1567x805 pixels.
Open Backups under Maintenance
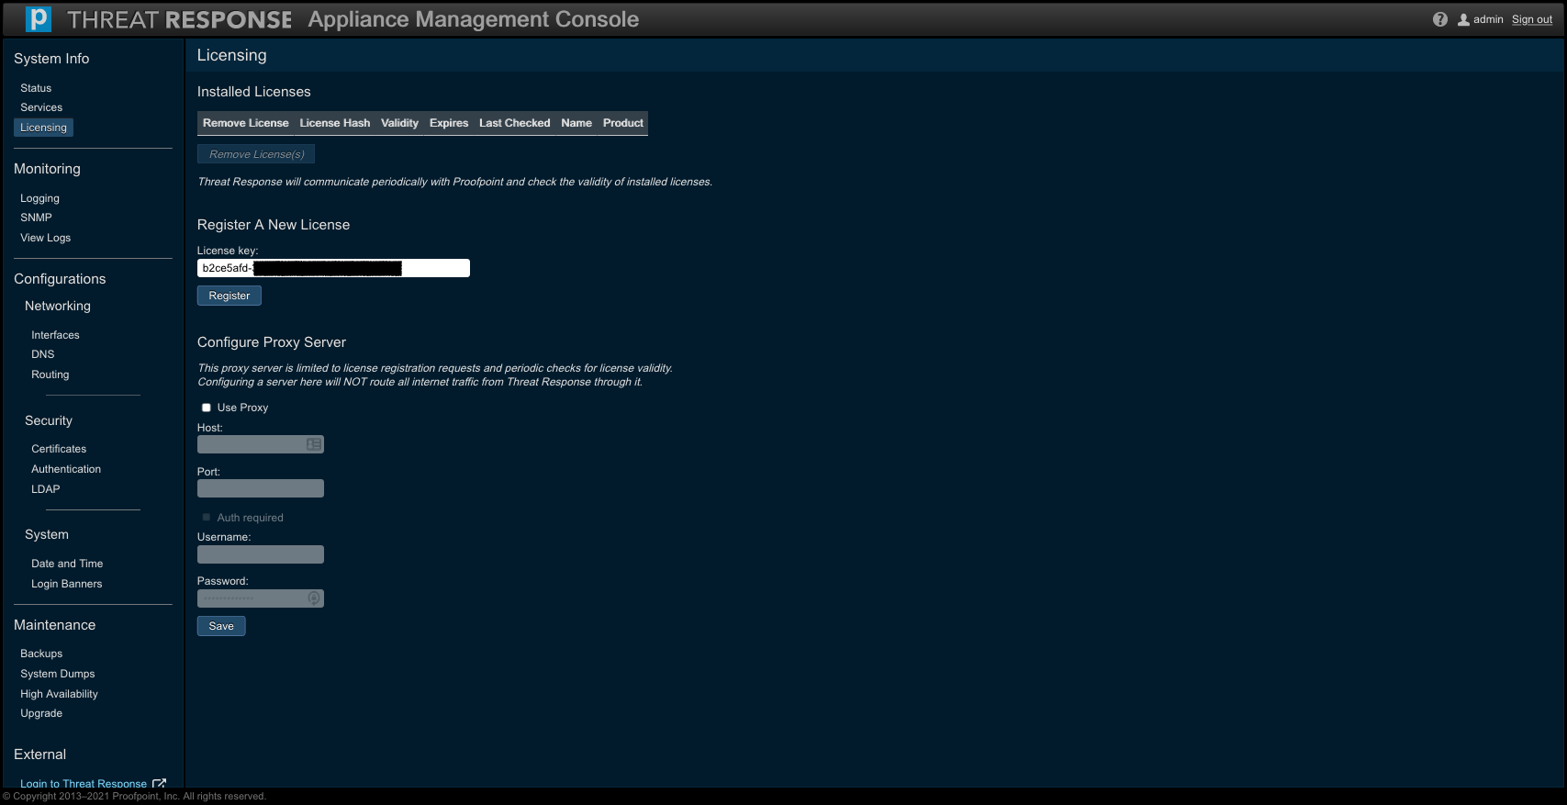click(x=41, y=654)
